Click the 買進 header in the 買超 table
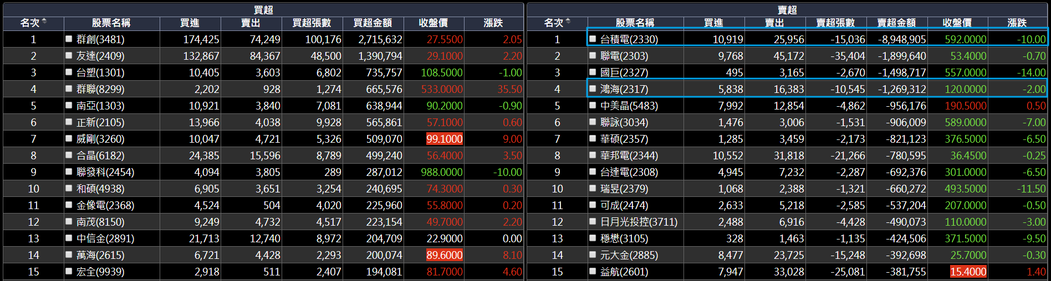Viewport: 1051px width, 281px height. 190,23
